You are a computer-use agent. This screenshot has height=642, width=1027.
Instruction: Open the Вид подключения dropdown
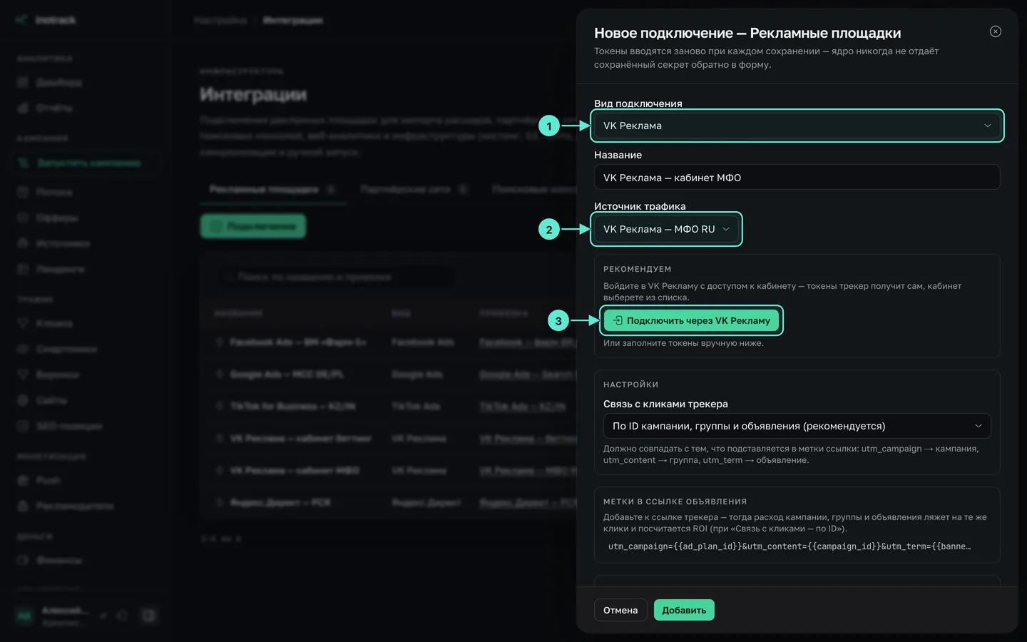(x=797, y=126)
